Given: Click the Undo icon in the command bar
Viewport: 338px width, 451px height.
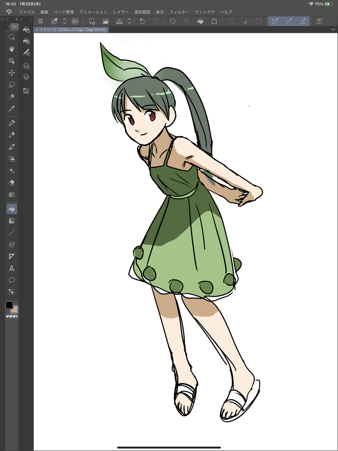Looking at the screenshot, I should (x=142, y=21).
